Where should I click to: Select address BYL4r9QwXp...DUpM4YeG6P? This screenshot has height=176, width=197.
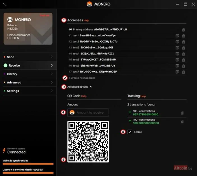tap(127, 72)
